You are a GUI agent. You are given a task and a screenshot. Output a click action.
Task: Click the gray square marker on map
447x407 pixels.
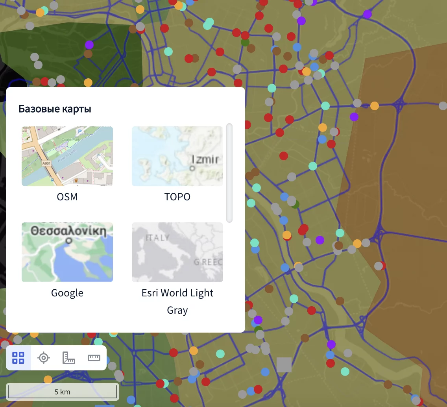point(284,365)
